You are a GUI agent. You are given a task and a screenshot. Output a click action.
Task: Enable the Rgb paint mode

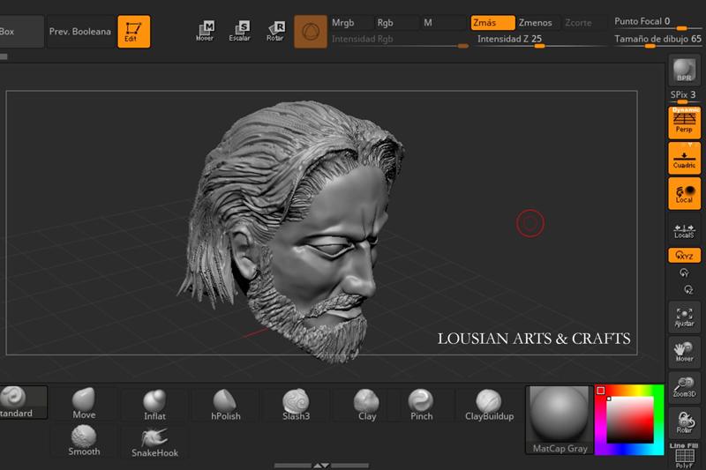(396, 23)
